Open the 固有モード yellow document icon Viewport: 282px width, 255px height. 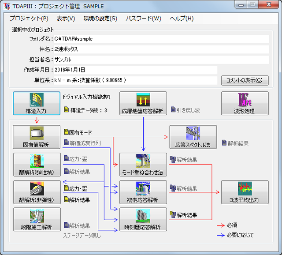click(67, 132)
